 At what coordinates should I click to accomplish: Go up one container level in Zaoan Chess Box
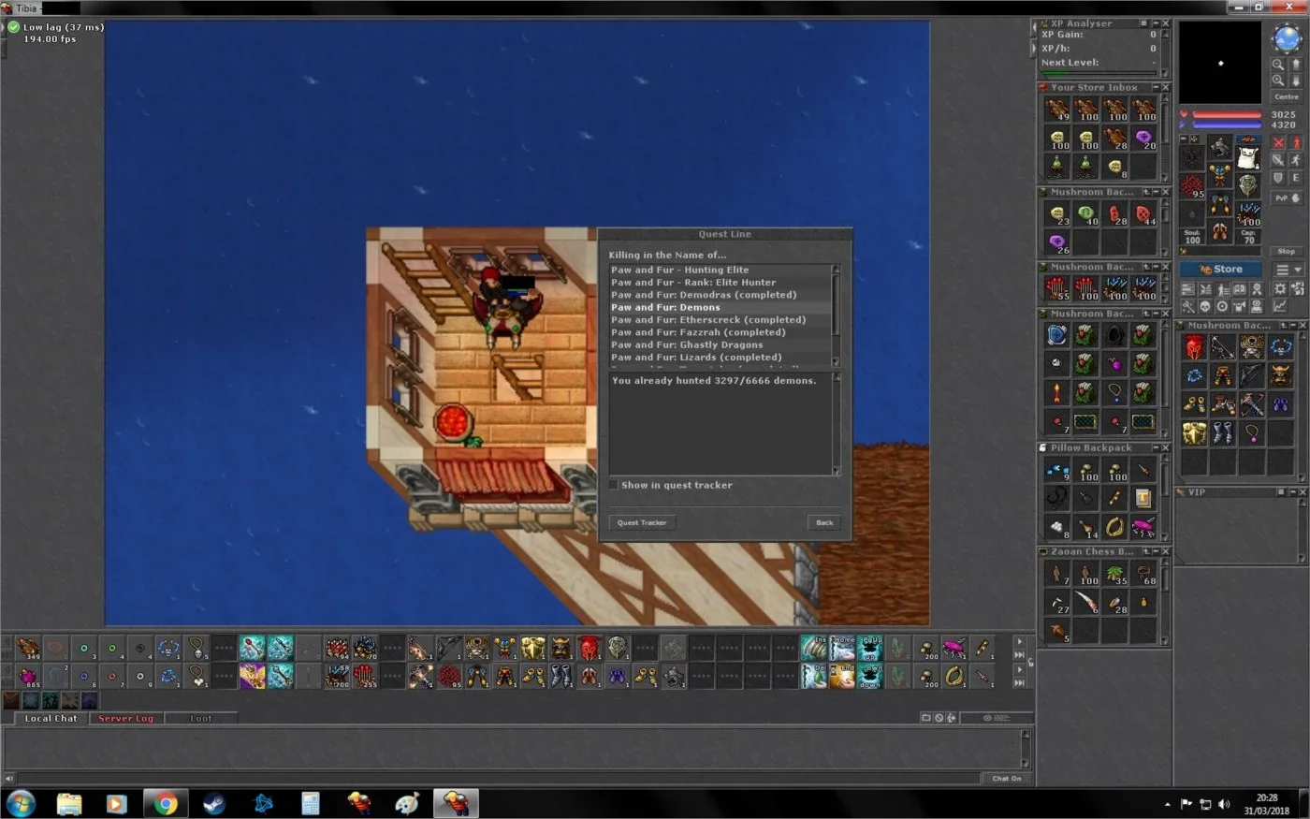point(1146,551)
